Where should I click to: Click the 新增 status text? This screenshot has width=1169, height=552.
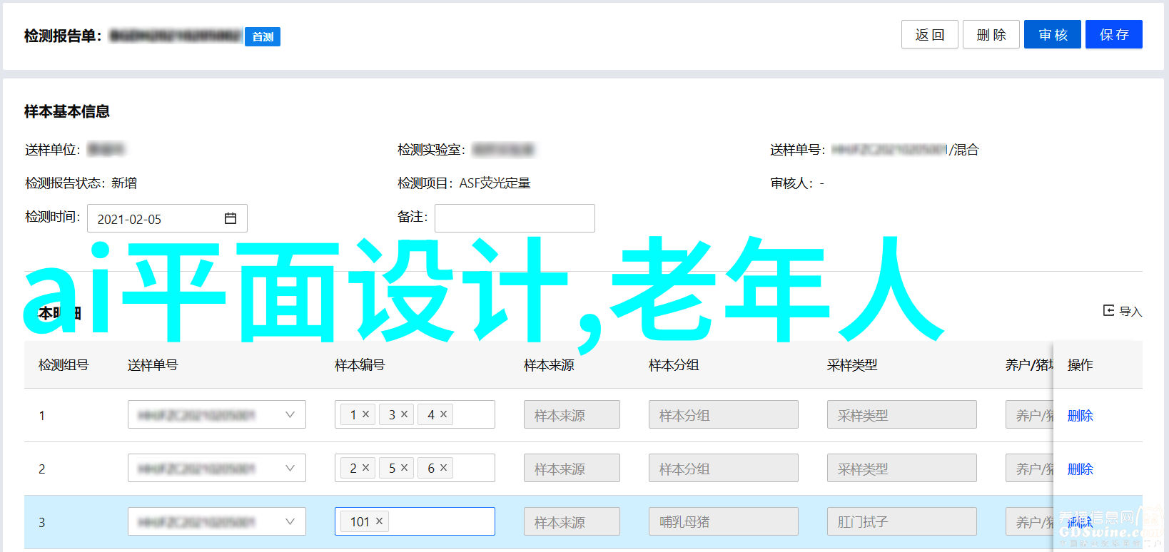coord(124,183)
